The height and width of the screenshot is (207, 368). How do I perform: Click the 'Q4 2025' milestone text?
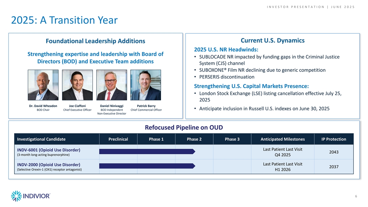pyautogui.click(x=283, y=155)
